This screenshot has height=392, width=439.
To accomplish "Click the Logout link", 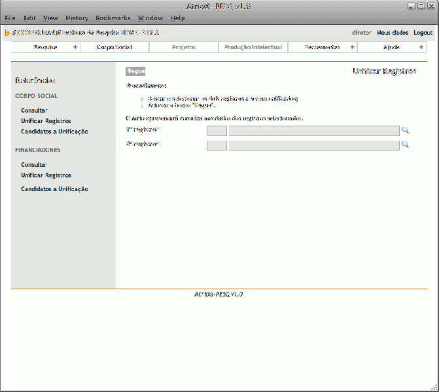I will click(423, 33).
